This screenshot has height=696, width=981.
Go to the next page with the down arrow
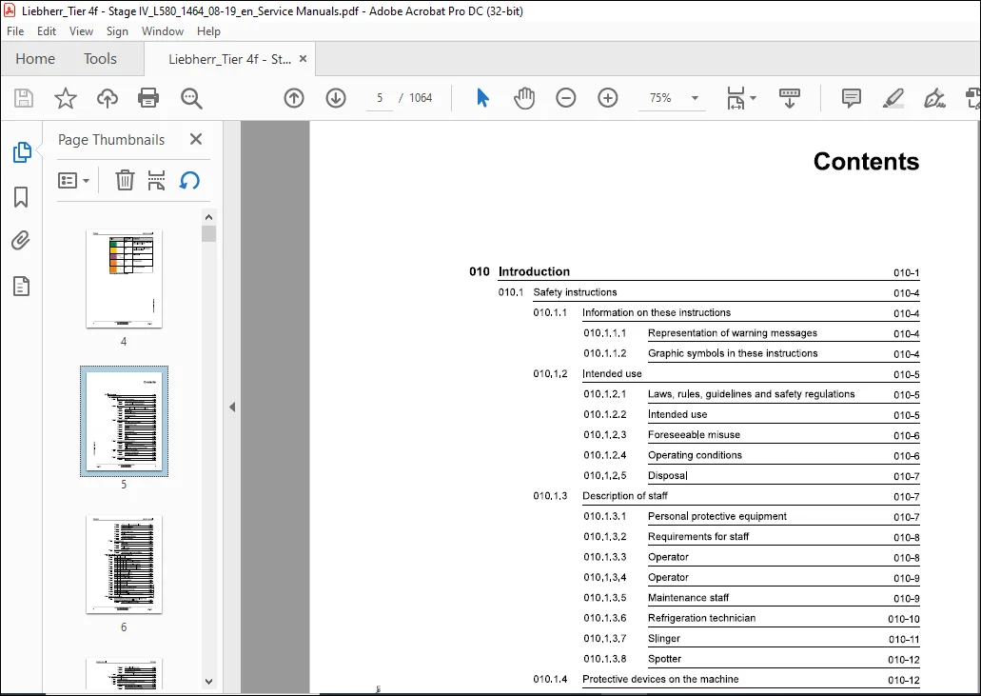point(336,98)
